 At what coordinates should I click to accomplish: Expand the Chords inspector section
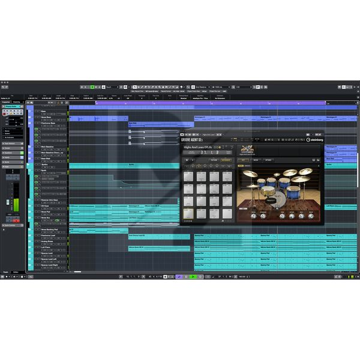click(13, 148)
